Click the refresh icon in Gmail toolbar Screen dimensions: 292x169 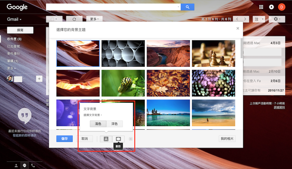point(74,19)
